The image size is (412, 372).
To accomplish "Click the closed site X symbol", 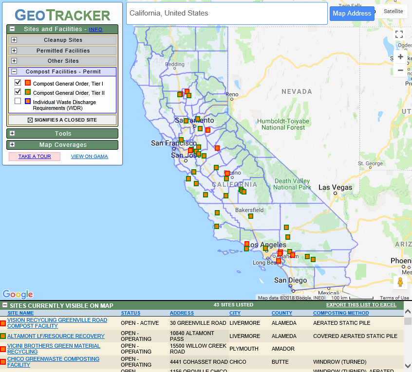I will pyautogui.click(x=30, y=120).
